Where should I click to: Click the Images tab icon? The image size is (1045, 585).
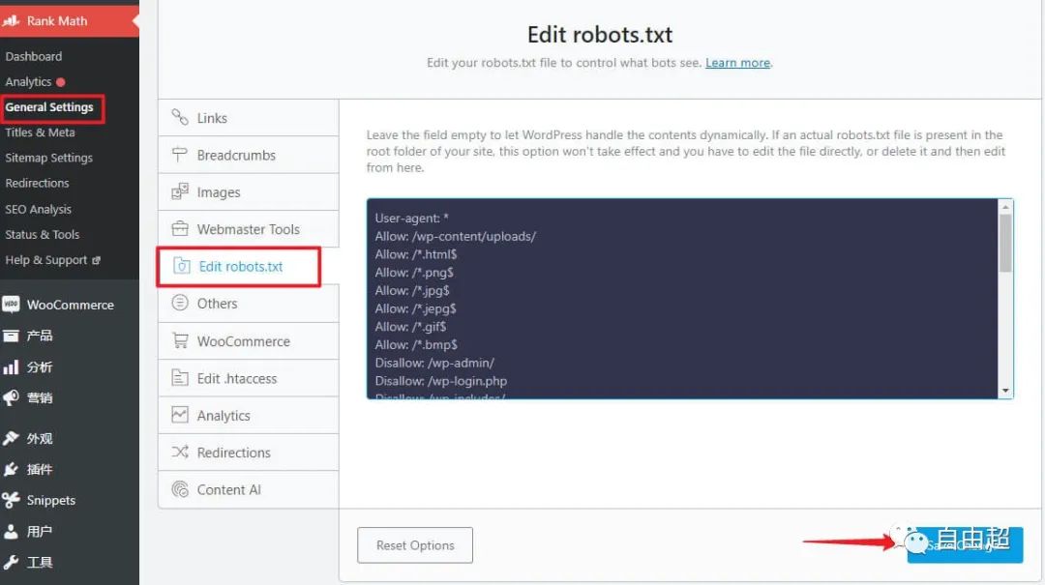(x=180, y=191)
